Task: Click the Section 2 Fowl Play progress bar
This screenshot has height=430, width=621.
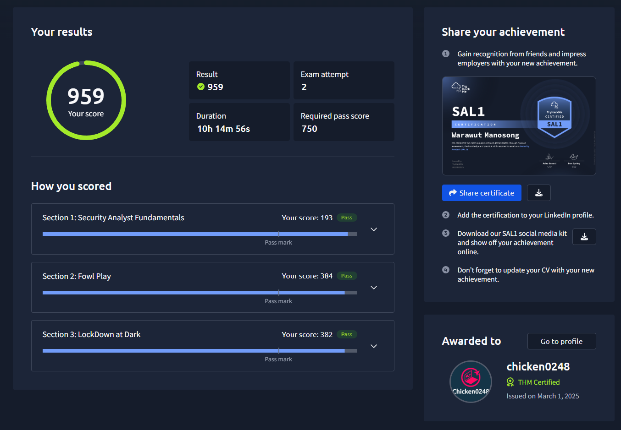Action: click(x=200, y=293)
